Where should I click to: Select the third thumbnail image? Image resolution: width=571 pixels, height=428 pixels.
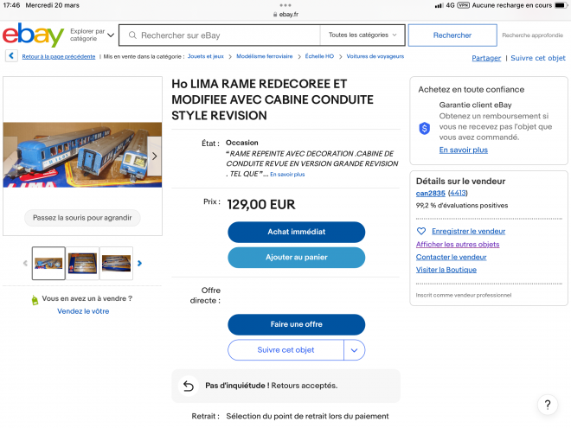click(116, 263)
